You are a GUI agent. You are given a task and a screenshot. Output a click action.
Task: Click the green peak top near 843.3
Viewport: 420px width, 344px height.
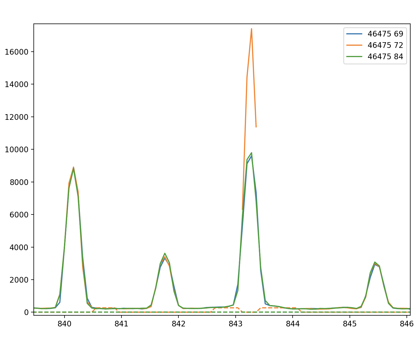251,153
